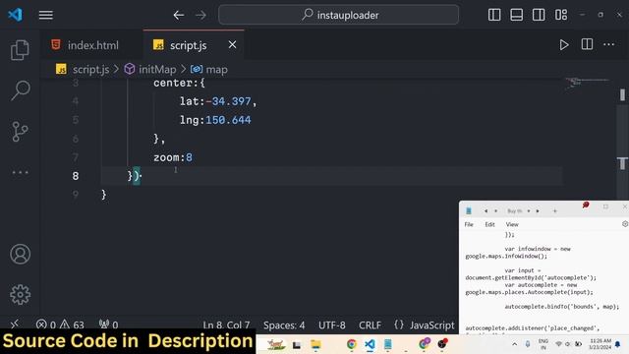Open the Manage gear menu
The image size is (629, 354).
[x=20, y=295]
